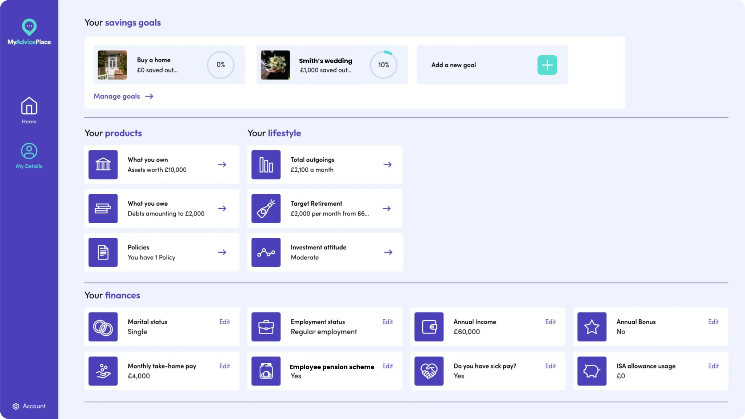Click the piggy bank icon for ISA allowance

point(592,371)
